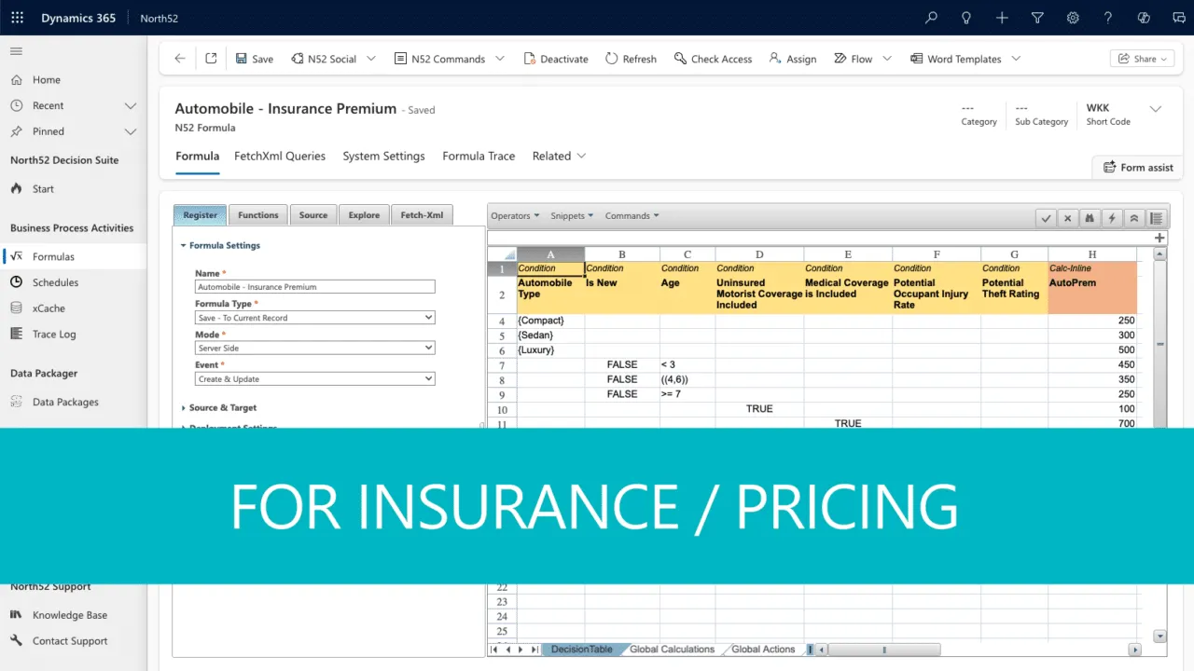Open the Operators dropdown menu
Image resolution: width=1194 pixels, height=671 pixels.
515,215
